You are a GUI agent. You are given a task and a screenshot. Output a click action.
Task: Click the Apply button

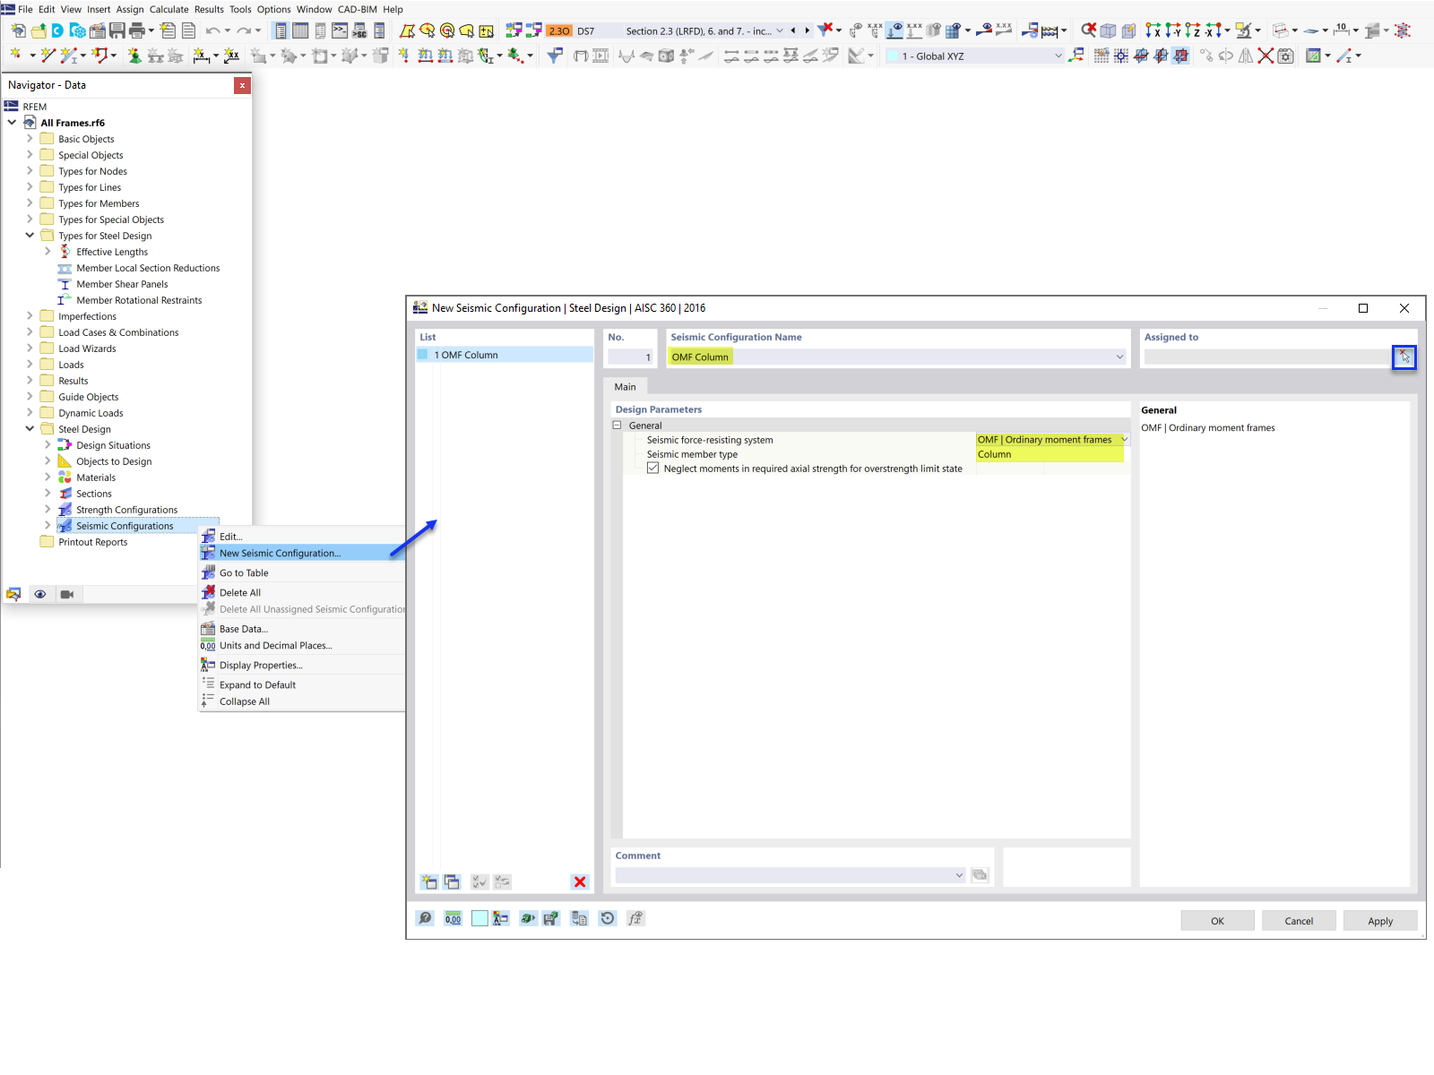click(x=1380, y=921)
